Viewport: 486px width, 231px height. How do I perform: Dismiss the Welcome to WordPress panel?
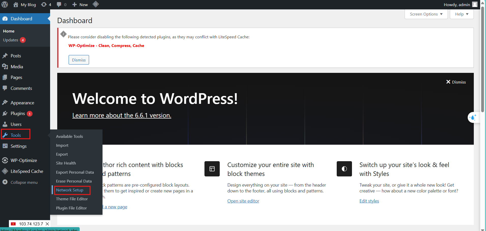(x=456, y=82)
